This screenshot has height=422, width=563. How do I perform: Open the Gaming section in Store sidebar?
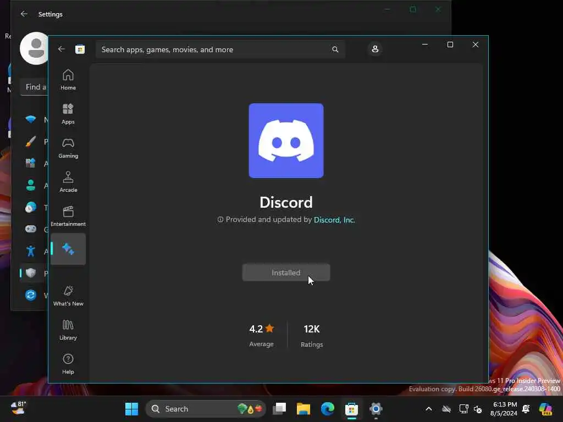pyautogui.click(x=68, y=148)
